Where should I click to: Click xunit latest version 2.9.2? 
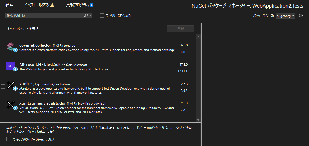(184, 90)
